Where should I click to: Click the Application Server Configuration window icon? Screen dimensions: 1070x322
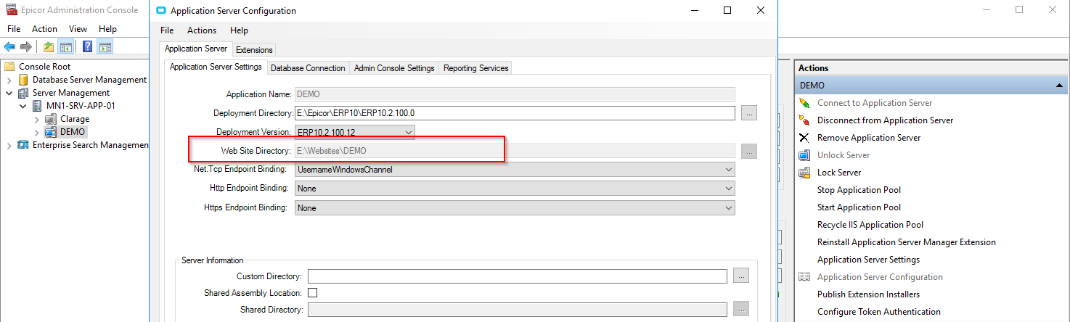(x=162, y=11)
